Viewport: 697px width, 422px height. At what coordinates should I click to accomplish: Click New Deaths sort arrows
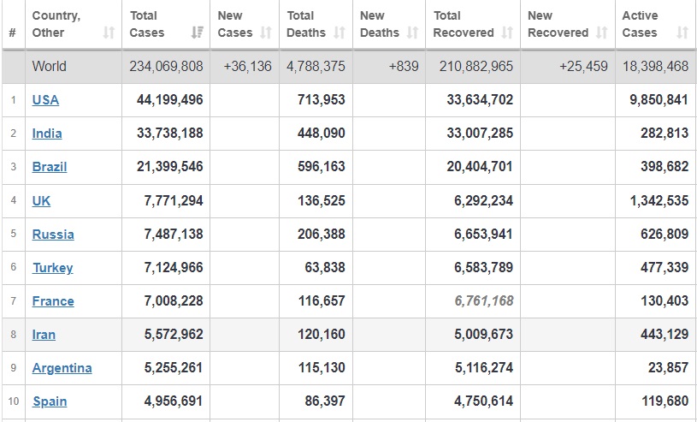tap(413, 33)
